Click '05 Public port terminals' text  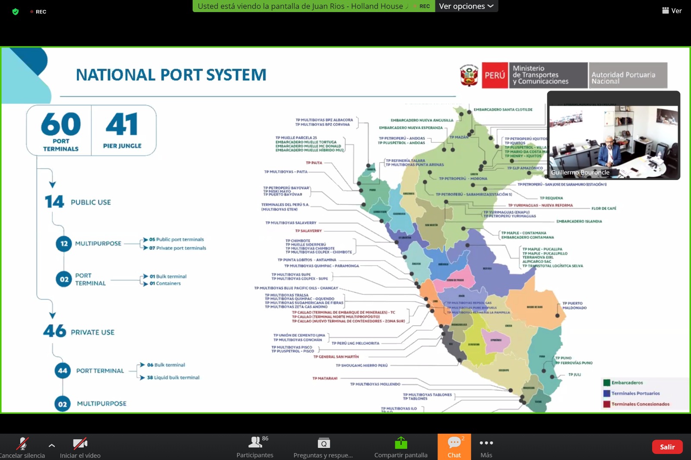[x=177, y=239]
